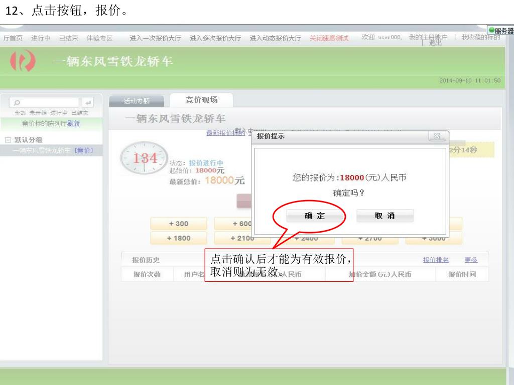
Task: Switch to 竞价现场 tab
Action: (202, 100)
